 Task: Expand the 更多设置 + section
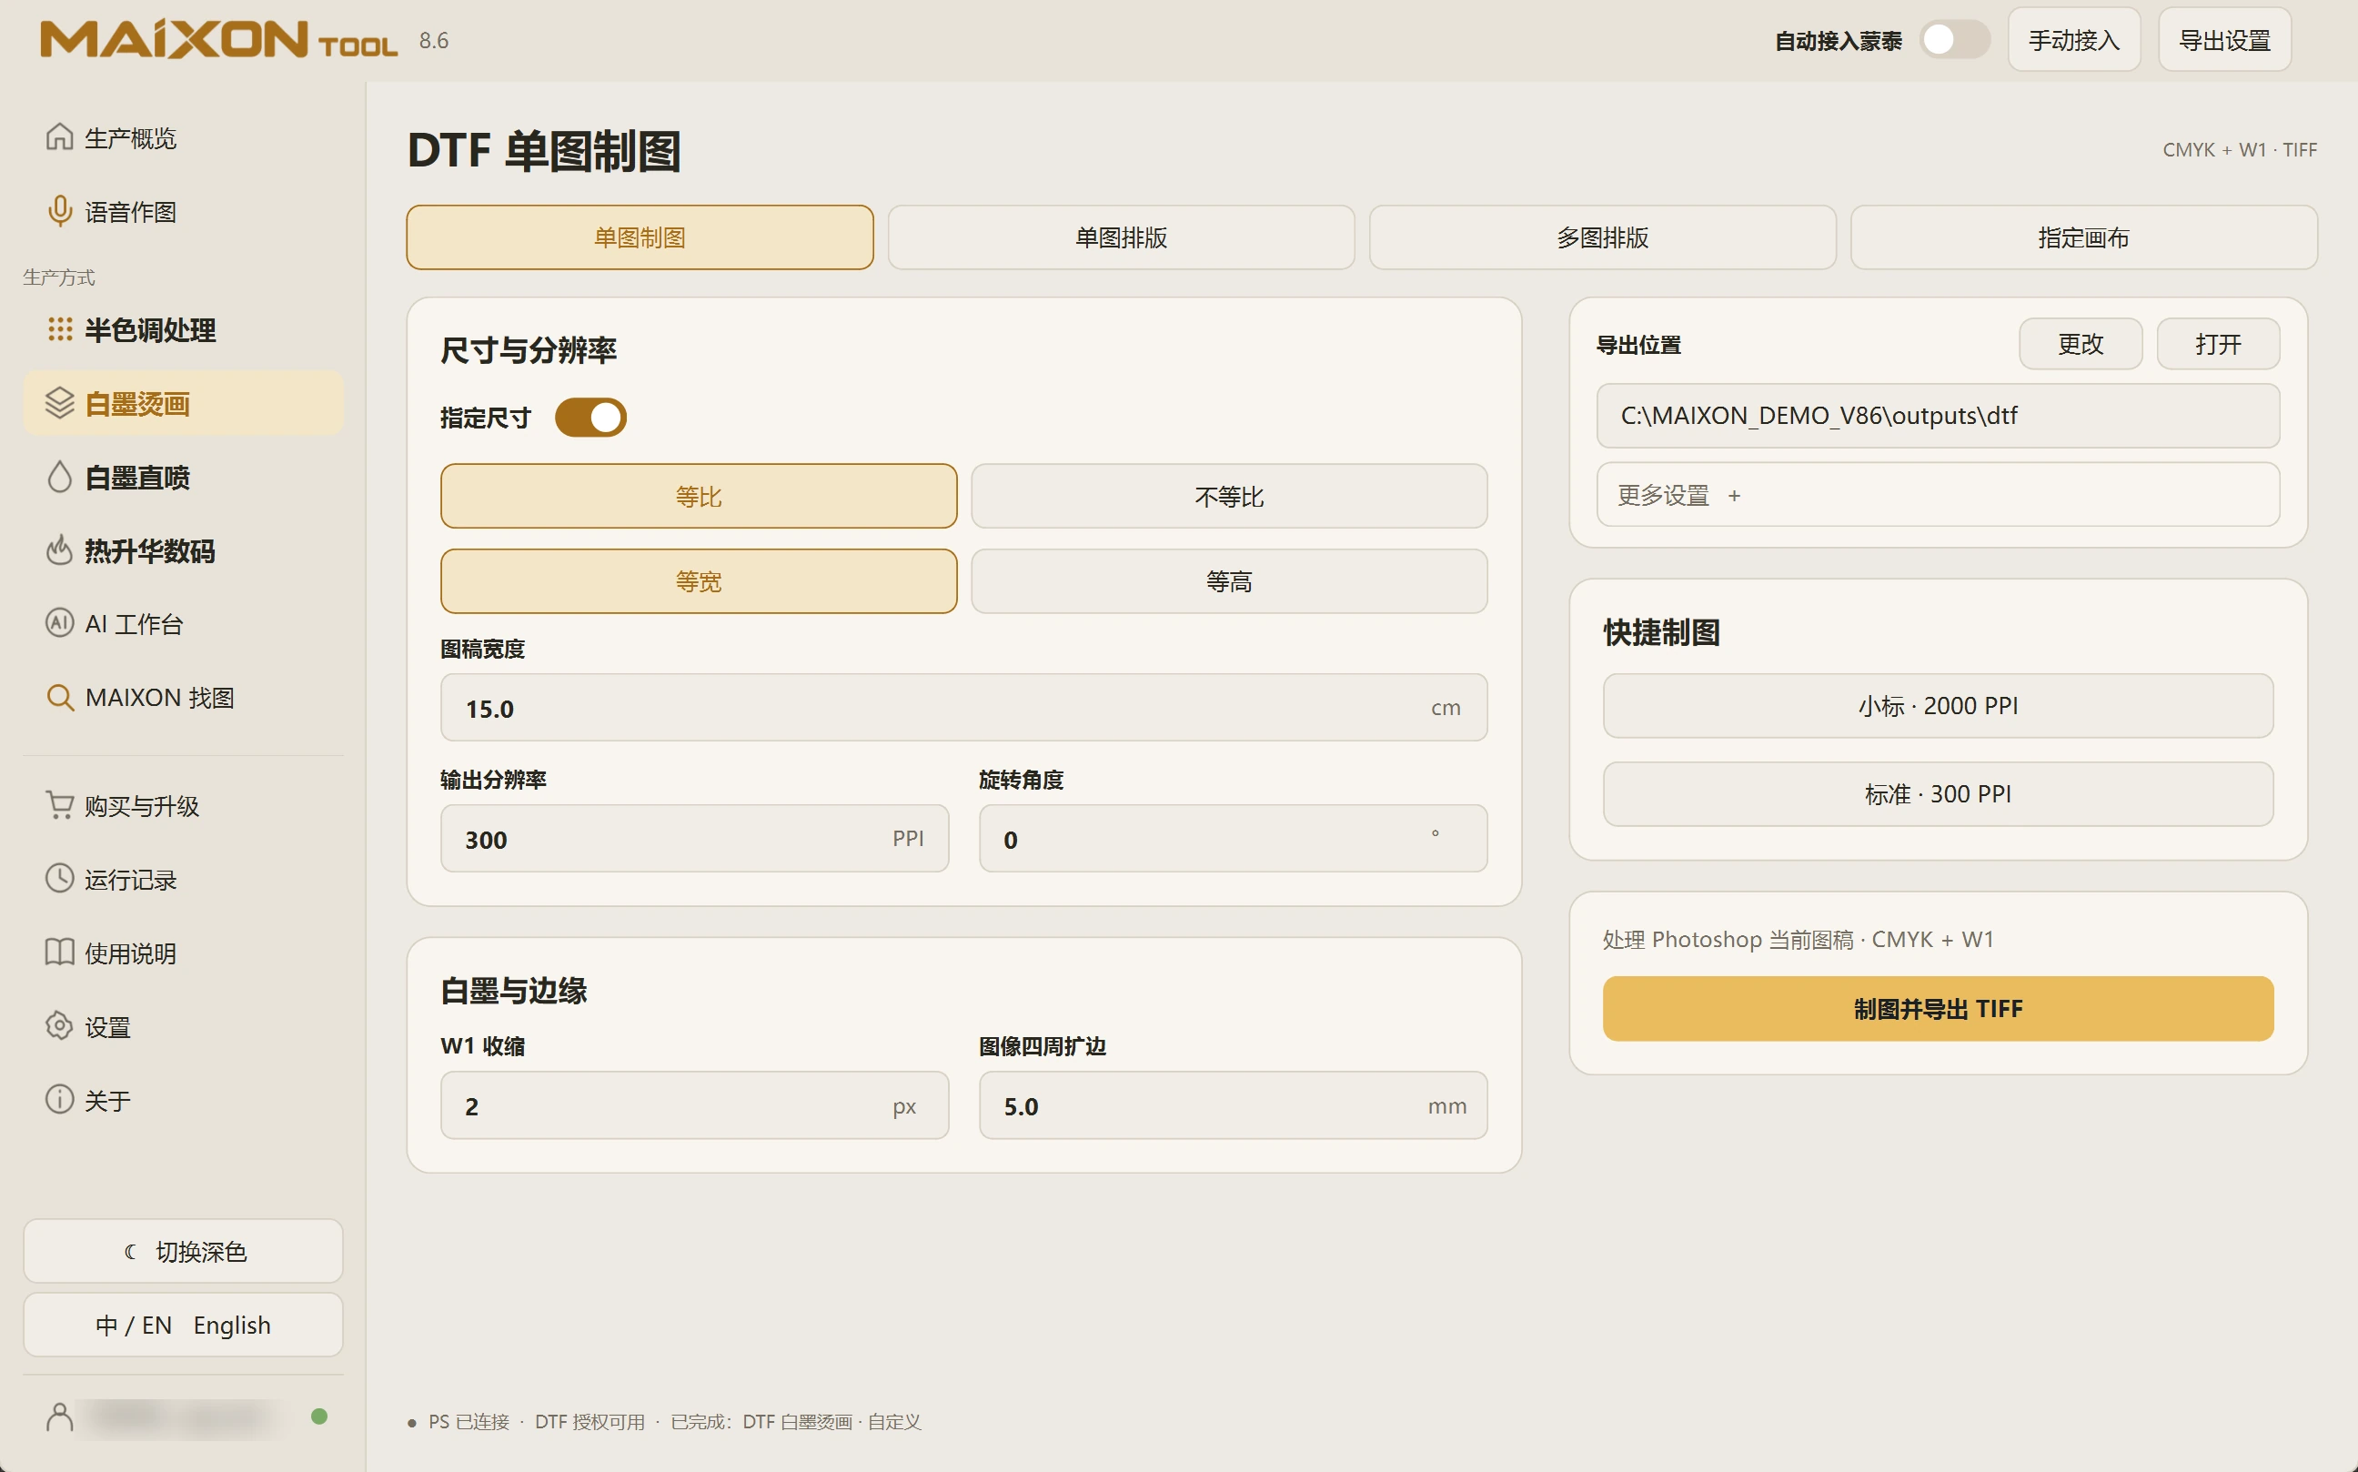1938,495
